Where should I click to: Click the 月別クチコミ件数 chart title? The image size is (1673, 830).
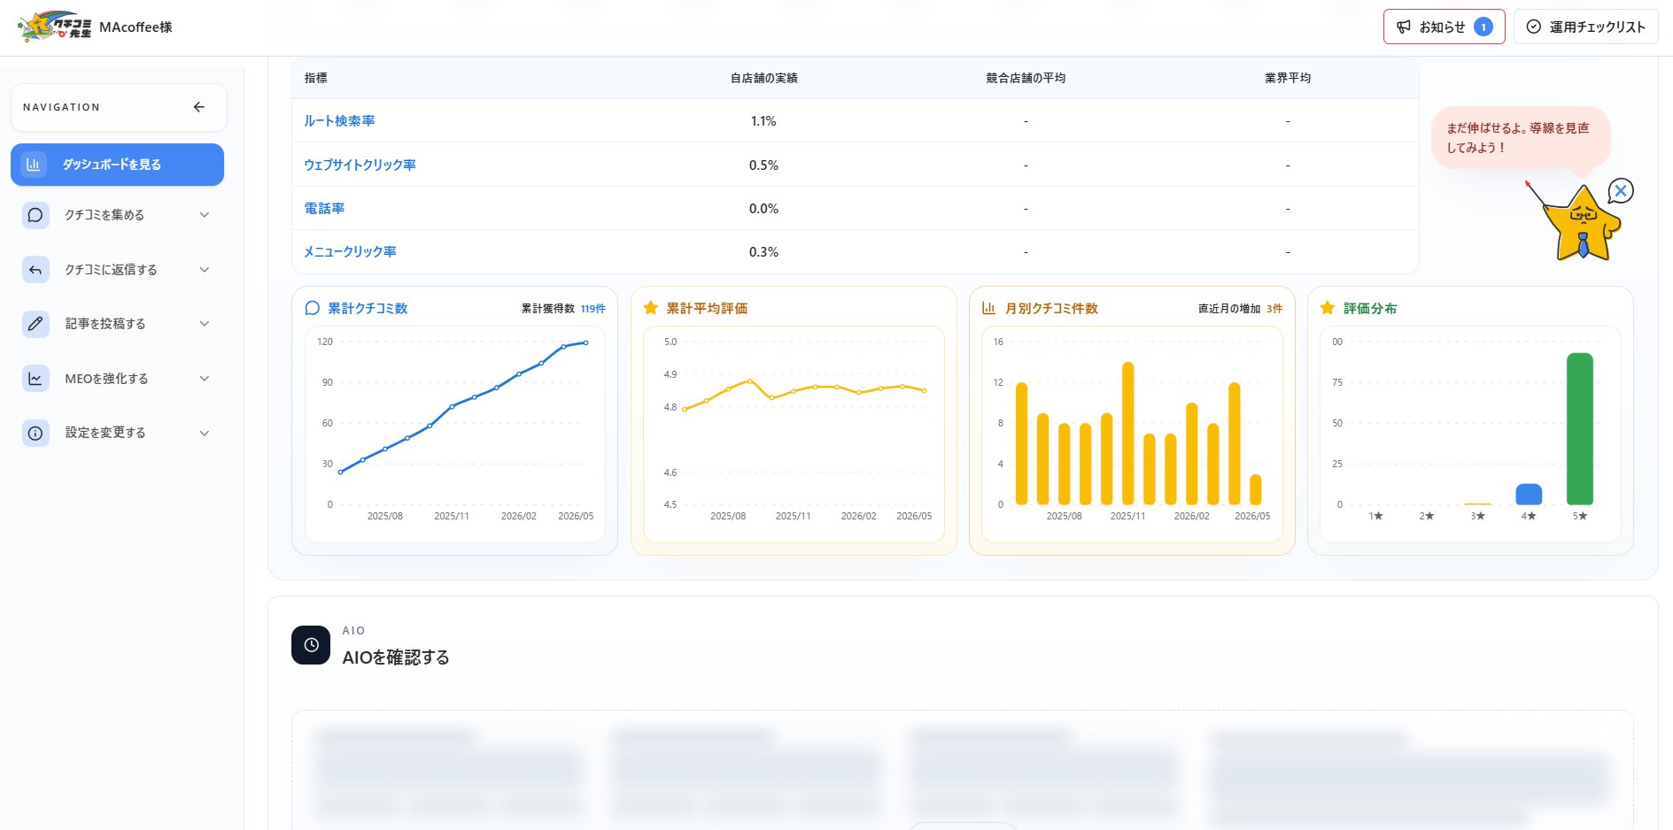[x=1051, y=308]
